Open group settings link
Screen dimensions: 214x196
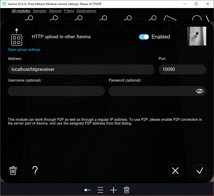click(24, 50)
